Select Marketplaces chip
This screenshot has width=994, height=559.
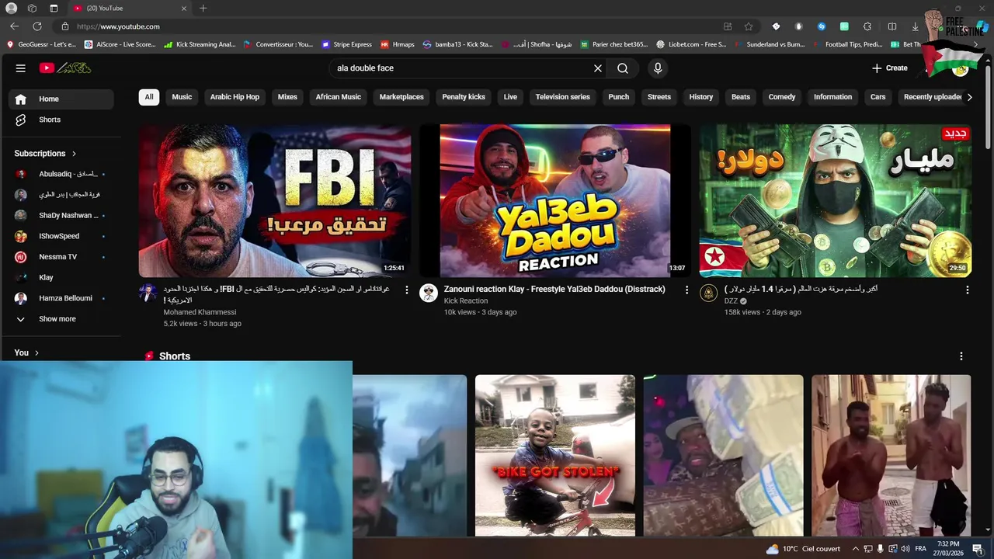click(401, 97)
